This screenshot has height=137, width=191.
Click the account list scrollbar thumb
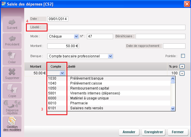pyautogui.click(x=173, y=82)
